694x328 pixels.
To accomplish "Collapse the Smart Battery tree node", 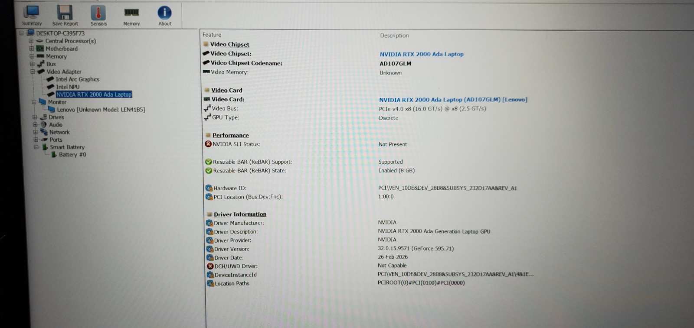I will click(36, 147).
